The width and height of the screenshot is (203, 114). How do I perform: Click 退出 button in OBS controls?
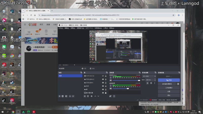coord(169,96)
